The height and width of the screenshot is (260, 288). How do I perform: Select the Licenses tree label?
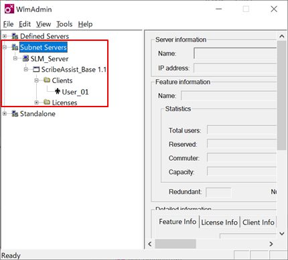[64, 103]
